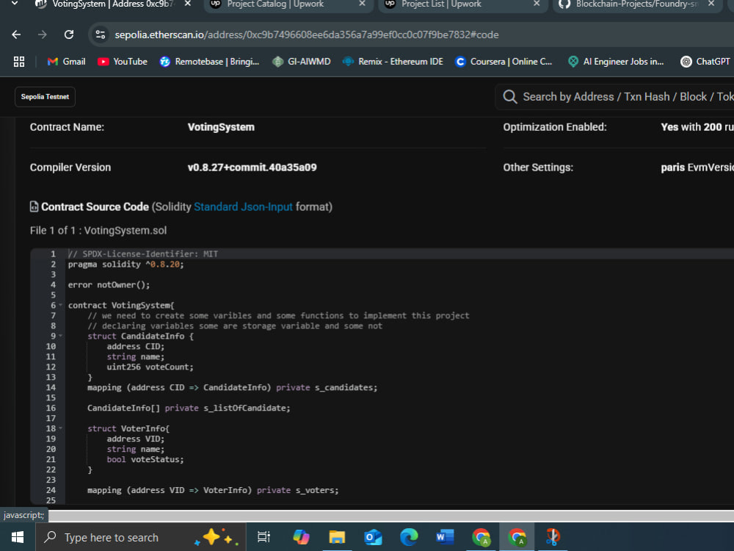
Task: Click contract name value VotingSystem
Action: tap(221, 127)
